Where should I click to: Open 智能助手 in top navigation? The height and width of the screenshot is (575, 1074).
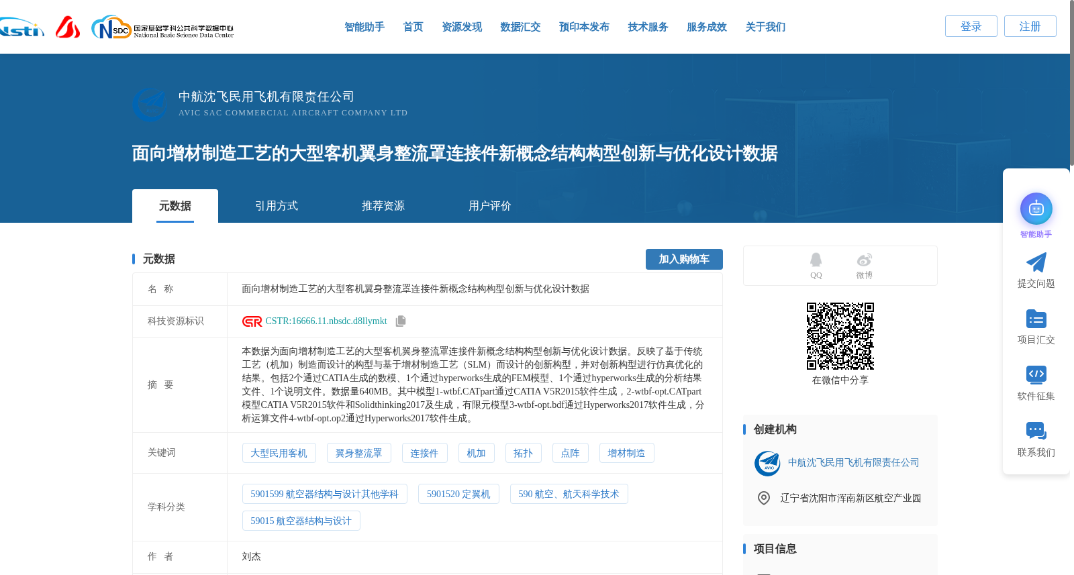364,27
